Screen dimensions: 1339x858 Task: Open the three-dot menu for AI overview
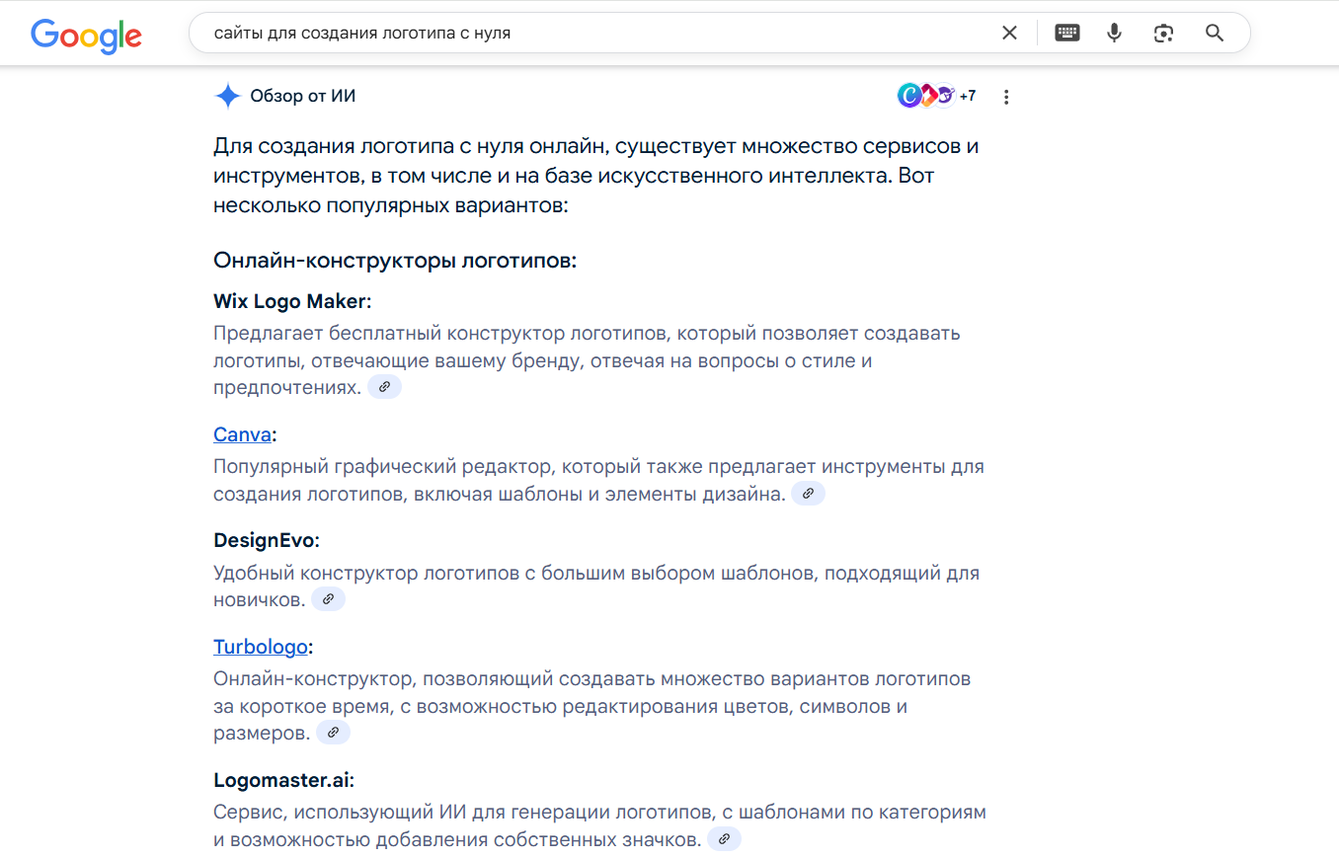coord(1006,97)
